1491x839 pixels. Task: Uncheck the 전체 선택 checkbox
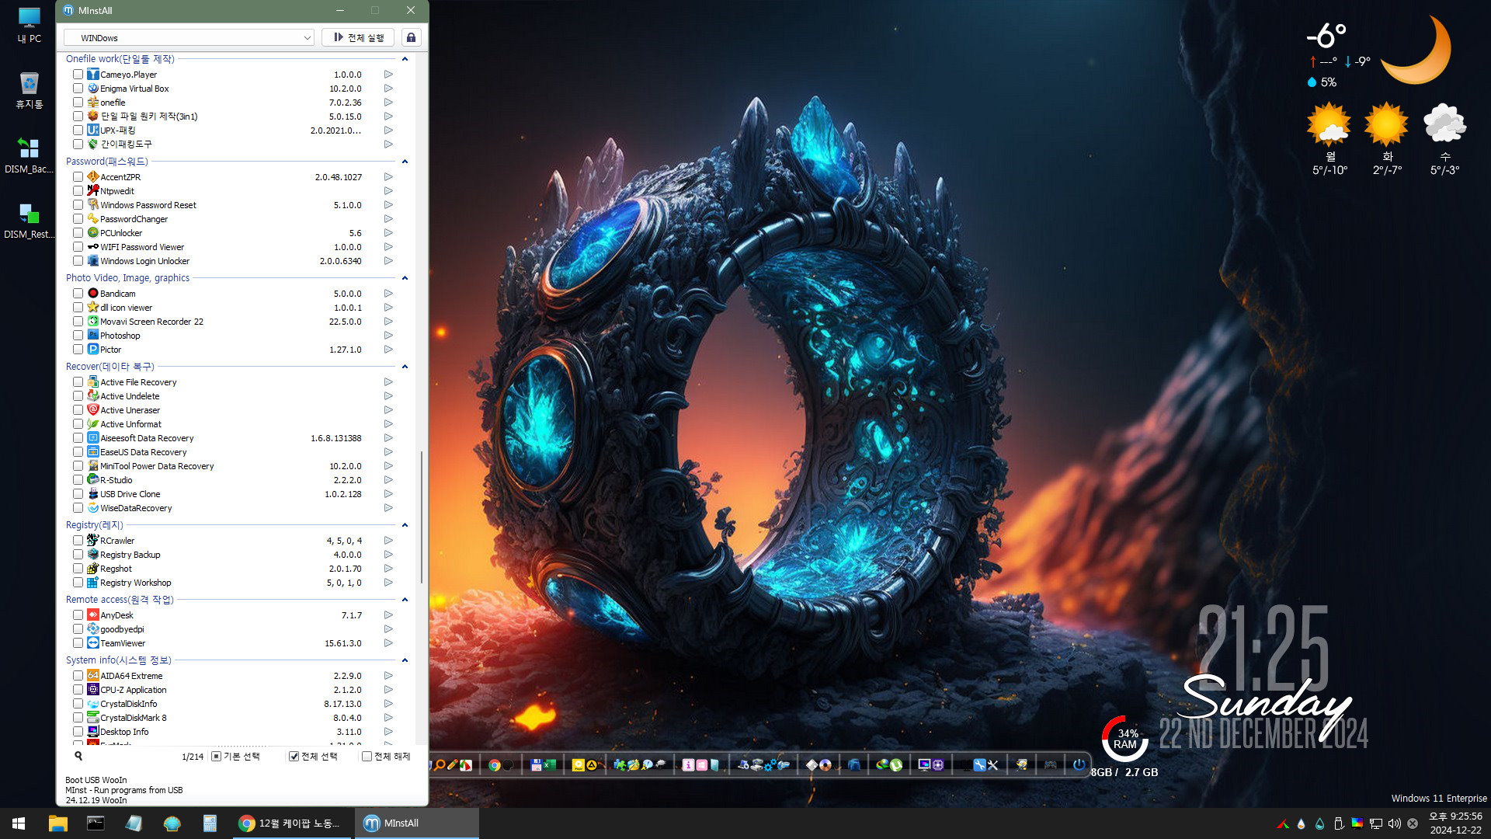[x=294, y=757]
